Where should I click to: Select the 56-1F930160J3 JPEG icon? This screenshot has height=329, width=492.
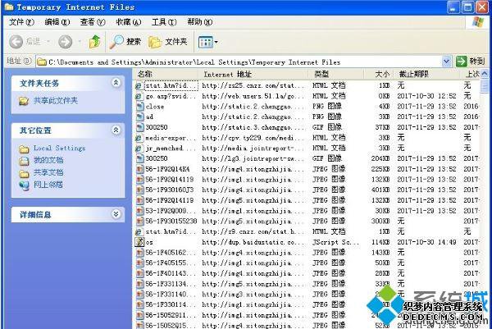click(x=139, y=190)
